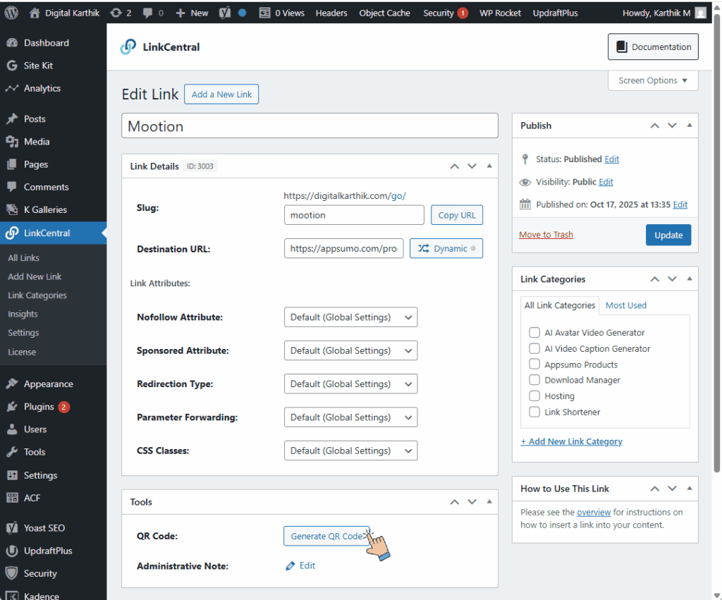Viewport: 722px width, 600px height.
Task: Open the Plugins sidebar menu
Action: [x=39, y=407]
